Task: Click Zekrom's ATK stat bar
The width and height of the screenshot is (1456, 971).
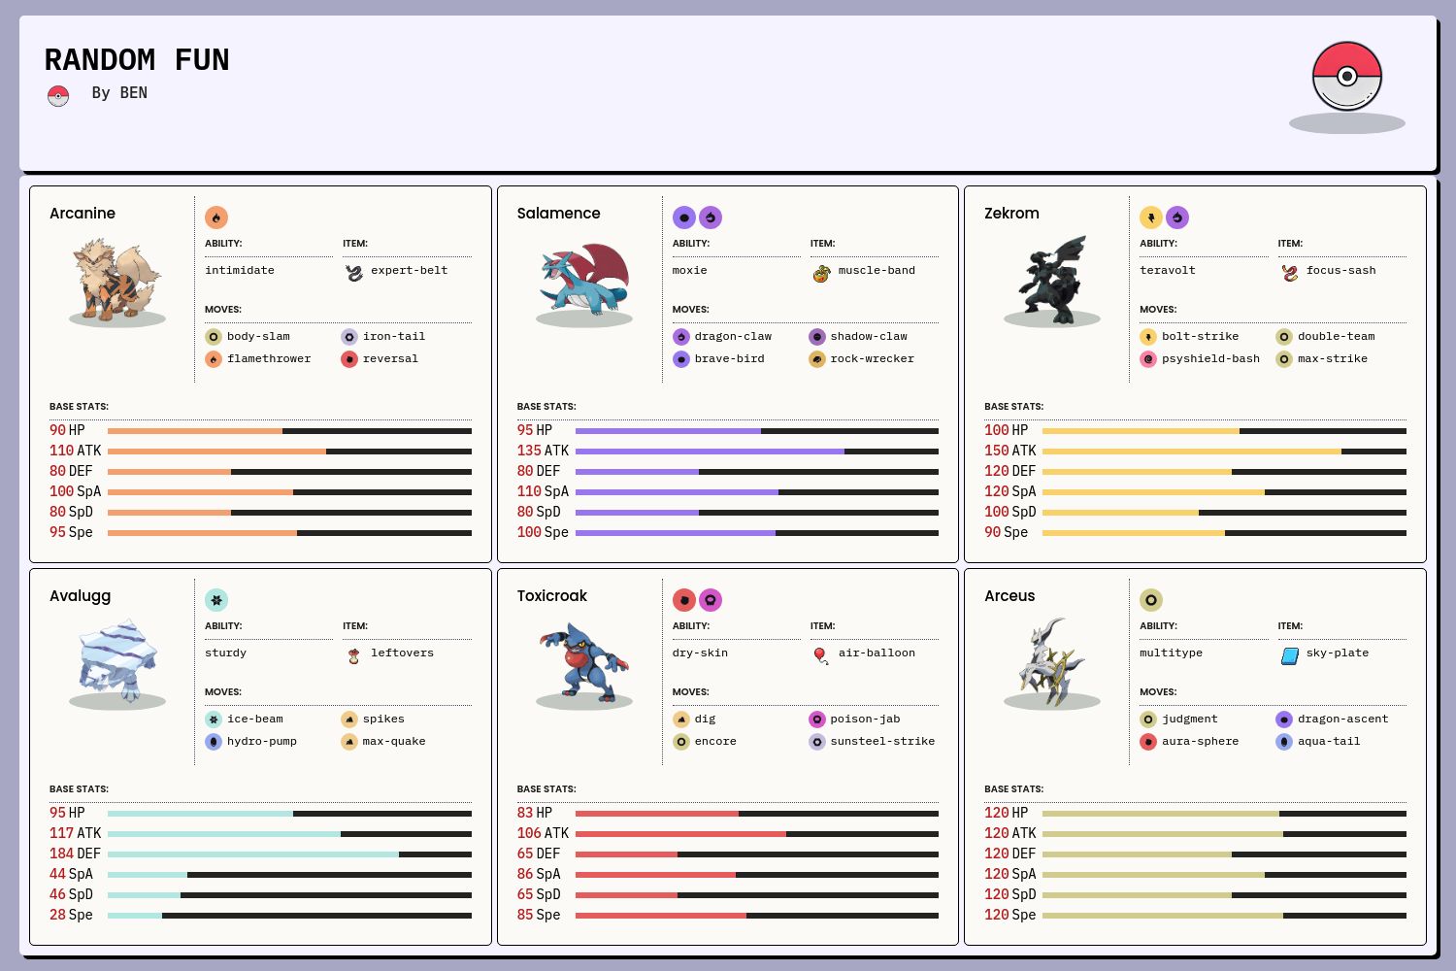Action: 1224,452
